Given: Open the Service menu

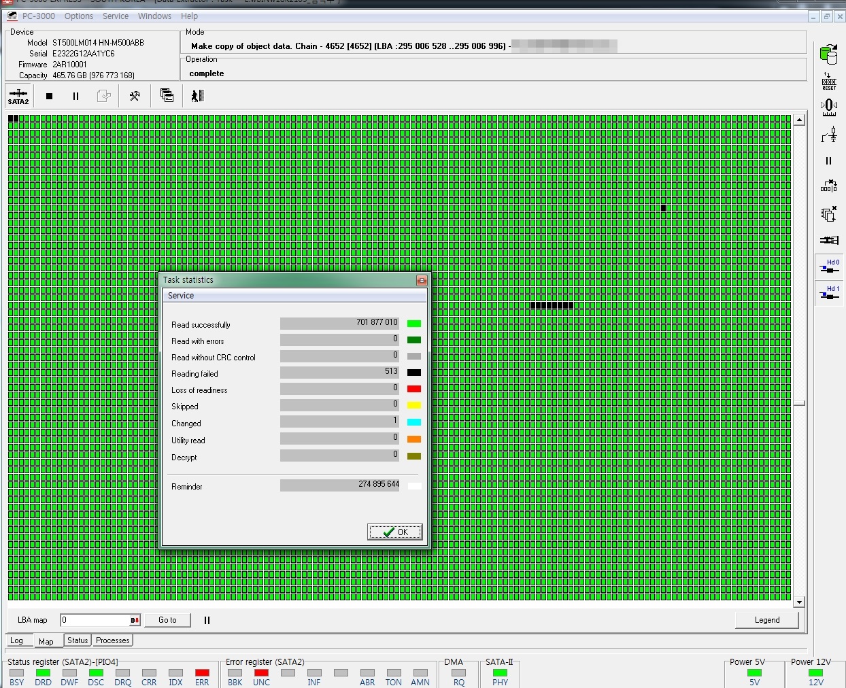Looking at the screenshot, I should coord(116,16).
